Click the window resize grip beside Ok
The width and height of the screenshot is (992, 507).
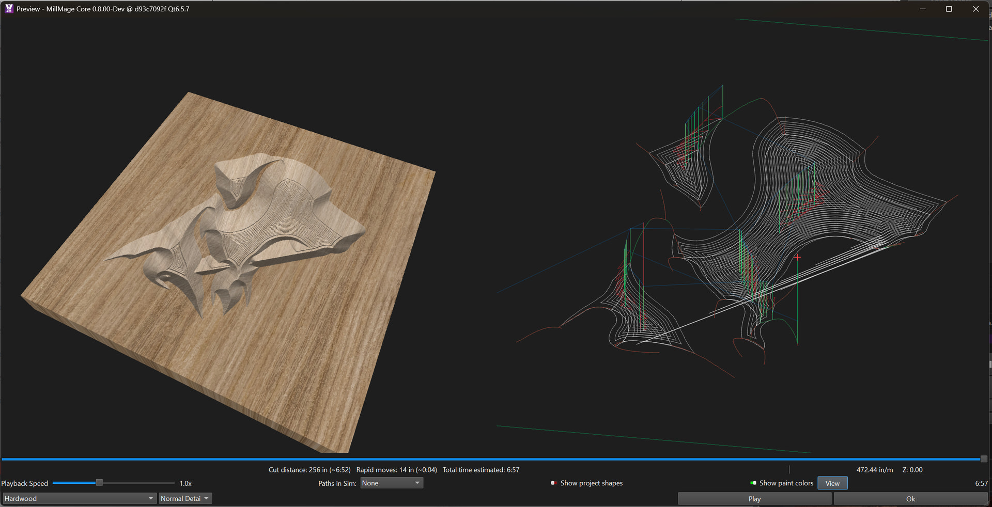click(989, 504)
